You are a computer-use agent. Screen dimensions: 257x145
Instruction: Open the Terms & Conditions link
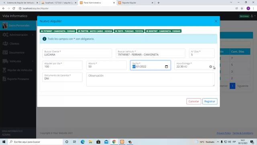coord(243,133)
